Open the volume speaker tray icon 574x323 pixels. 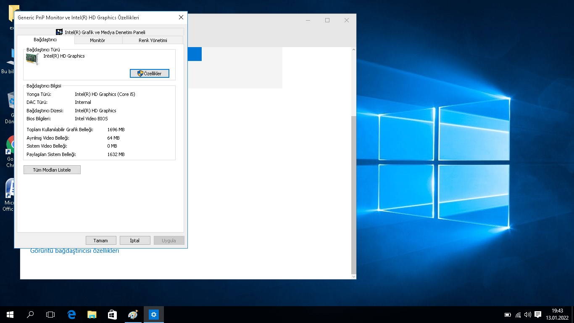click(x=528, y=315)
